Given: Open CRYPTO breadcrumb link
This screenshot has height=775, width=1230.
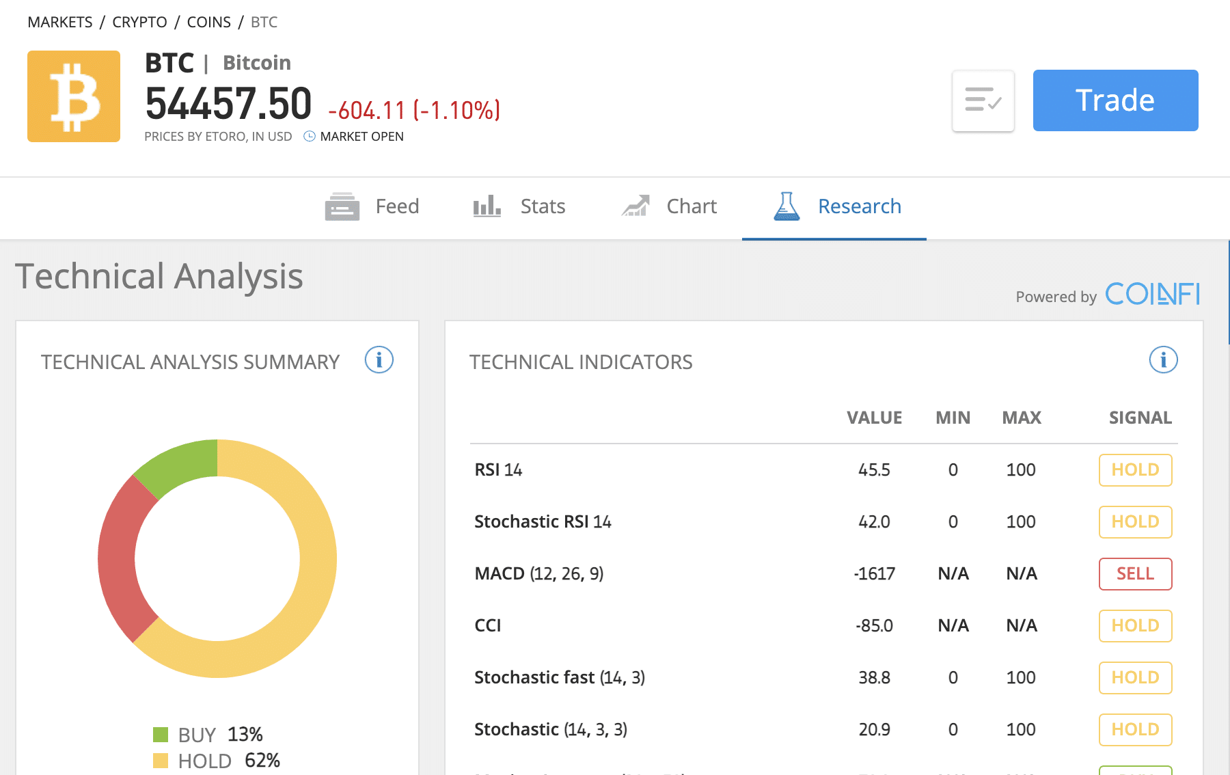Looking at the screenshot, I should pyautogui.click(x=139, y=22).
